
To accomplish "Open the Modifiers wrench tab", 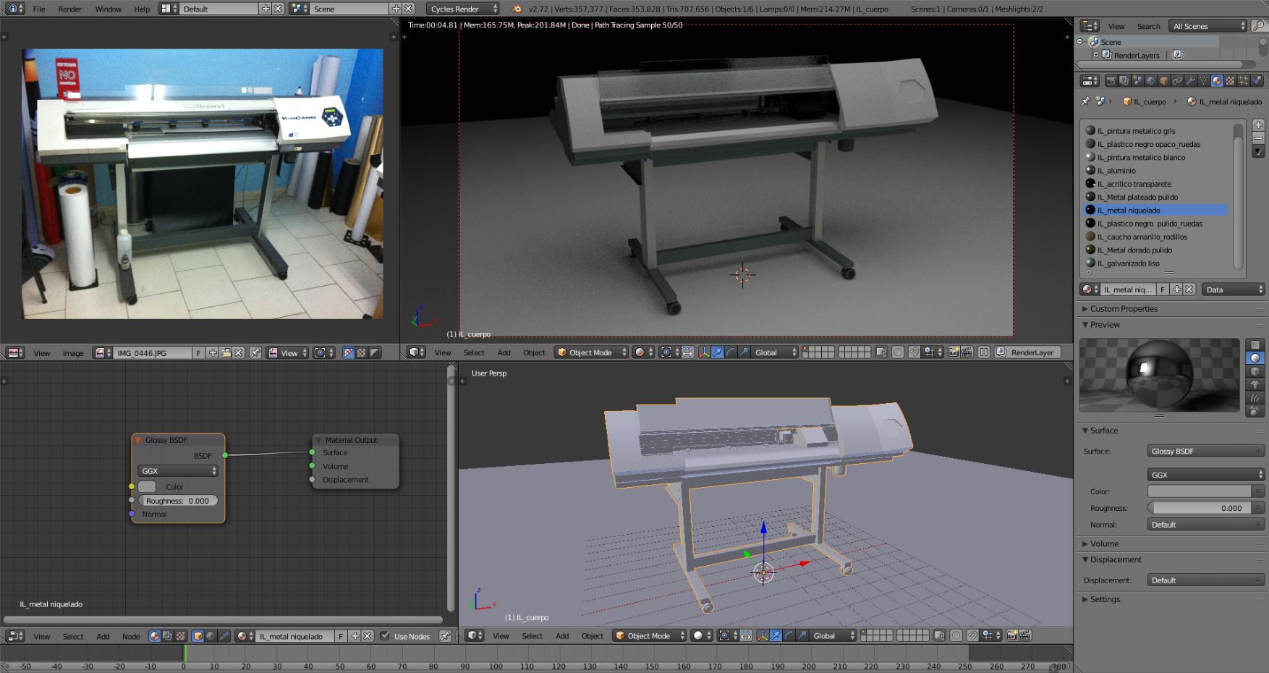I will 1190,81.
